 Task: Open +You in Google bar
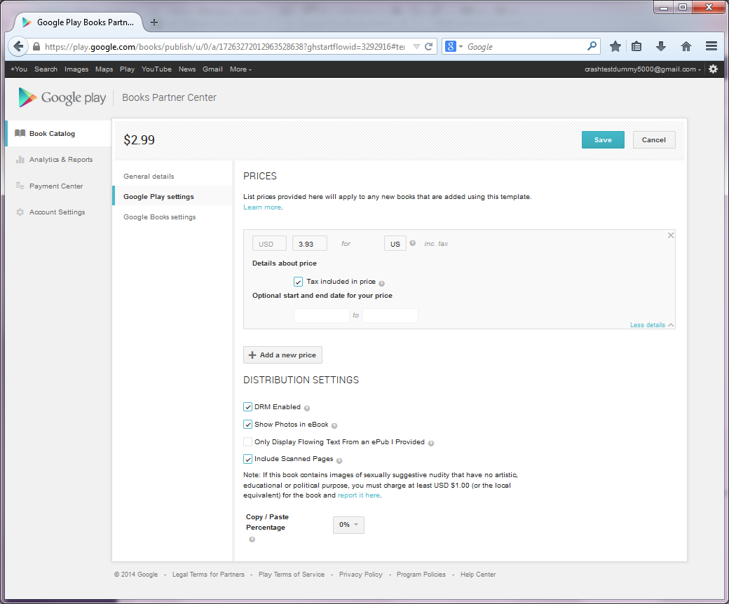tap(19, 69)
